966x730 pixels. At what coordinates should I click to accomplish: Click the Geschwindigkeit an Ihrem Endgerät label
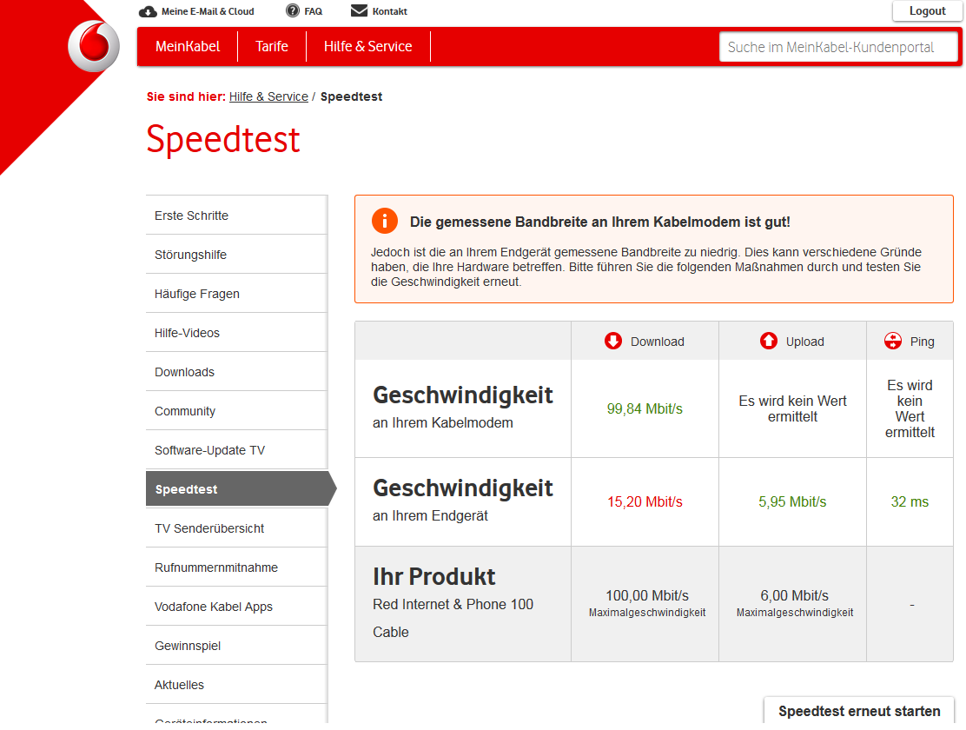coord(463,500)
